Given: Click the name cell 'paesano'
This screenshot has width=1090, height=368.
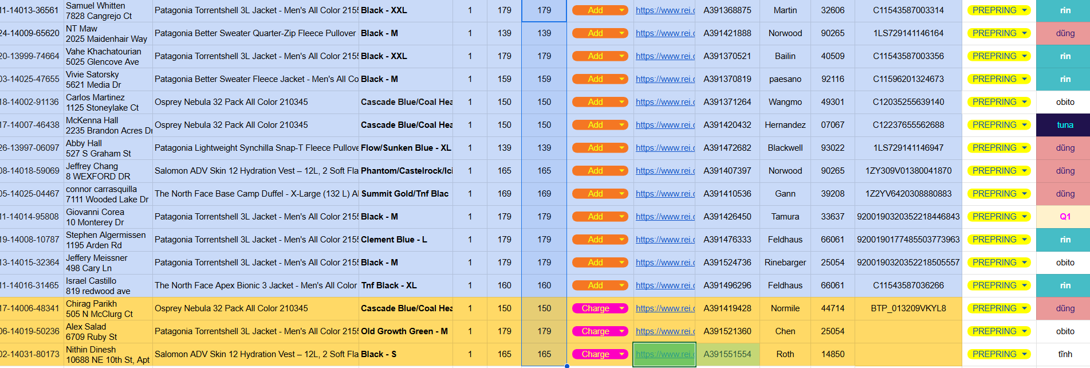Looking at the screenshot, I should [x=785, y=79].
